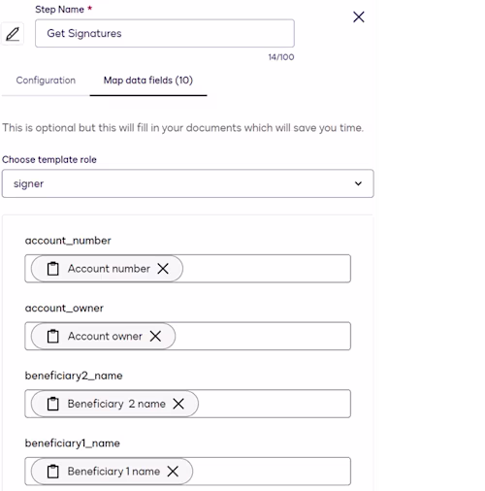Click empty area of account_number mapping field
This screenshot has width=485, height=491.
[267, 269]
